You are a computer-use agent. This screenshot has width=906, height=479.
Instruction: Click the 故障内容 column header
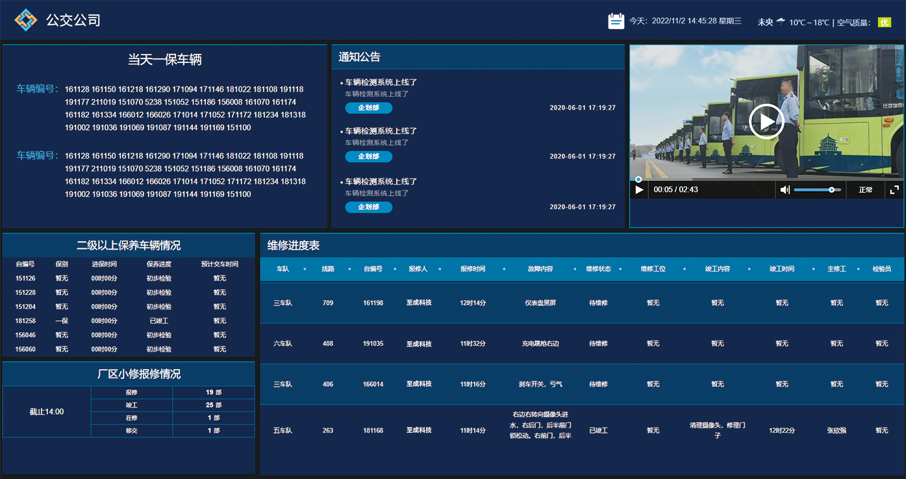pyautogui.click(x=540, y=269)
